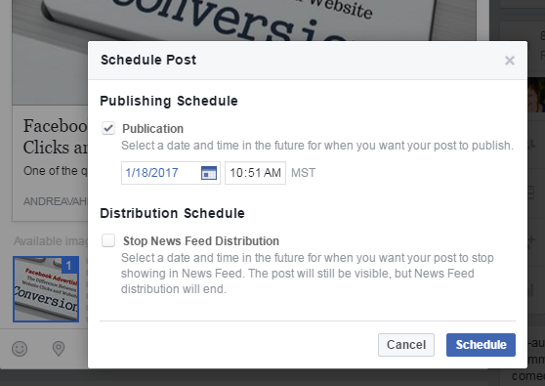
Task: Click the Distribution Schedule heading
Action: (173, 213)
